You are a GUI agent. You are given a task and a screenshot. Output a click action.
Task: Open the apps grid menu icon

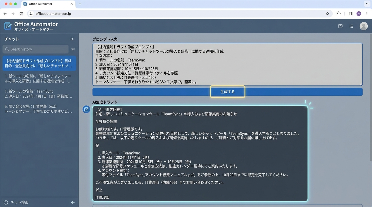pyautogui.click(x=351, y=26)
